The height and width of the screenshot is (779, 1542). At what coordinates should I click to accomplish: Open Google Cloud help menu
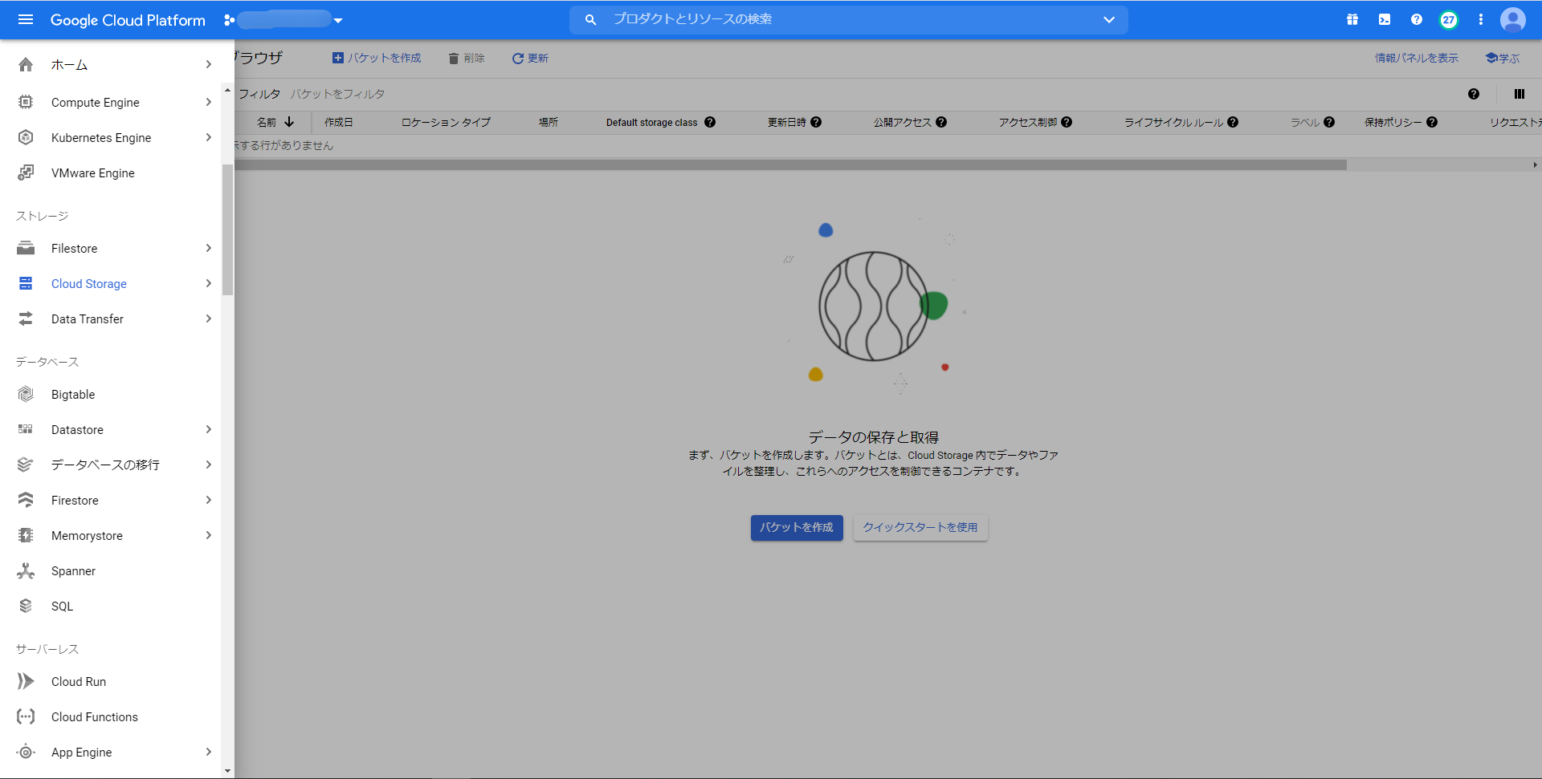pyautogui.click(x=1416, y=19)
